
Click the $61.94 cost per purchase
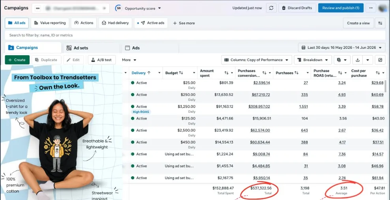tap(378, 178)
